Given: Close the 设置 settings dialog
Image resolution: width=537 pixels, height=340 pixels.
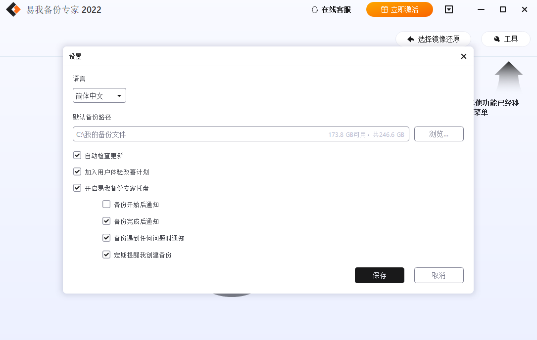Looking at the screenshot, I should click(463, 56).
